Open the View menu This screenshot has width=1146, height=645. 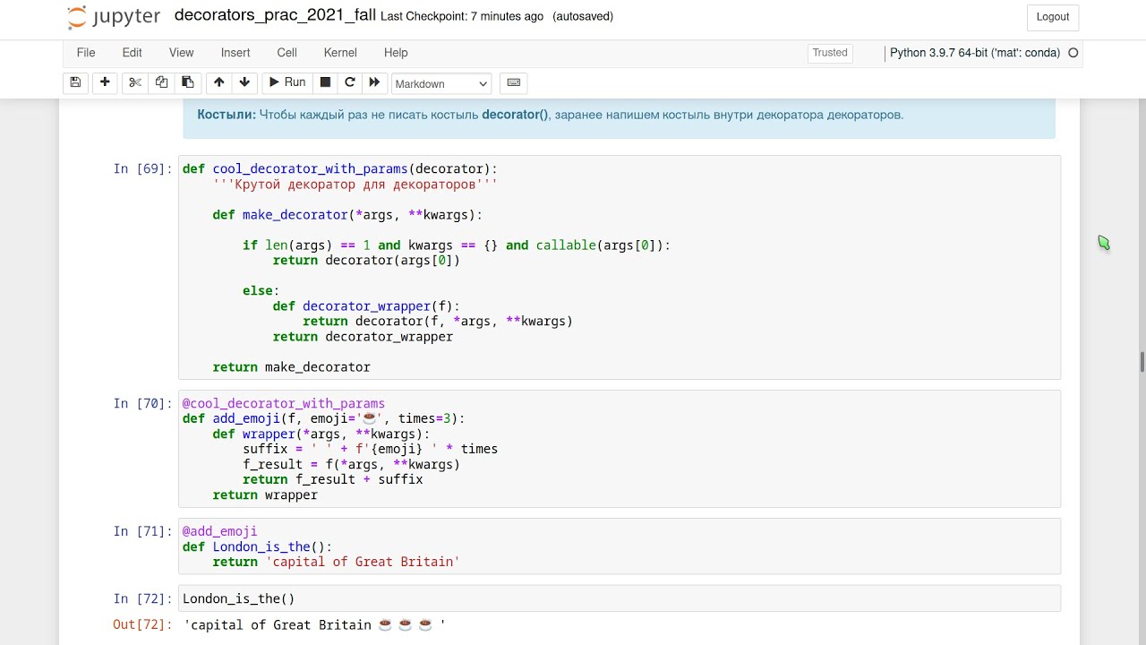(182, 53)
